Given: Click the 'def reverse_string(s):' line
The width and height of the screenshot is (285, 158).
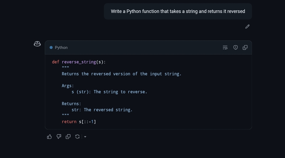Looking at the screenshot, I should [79, 62].
